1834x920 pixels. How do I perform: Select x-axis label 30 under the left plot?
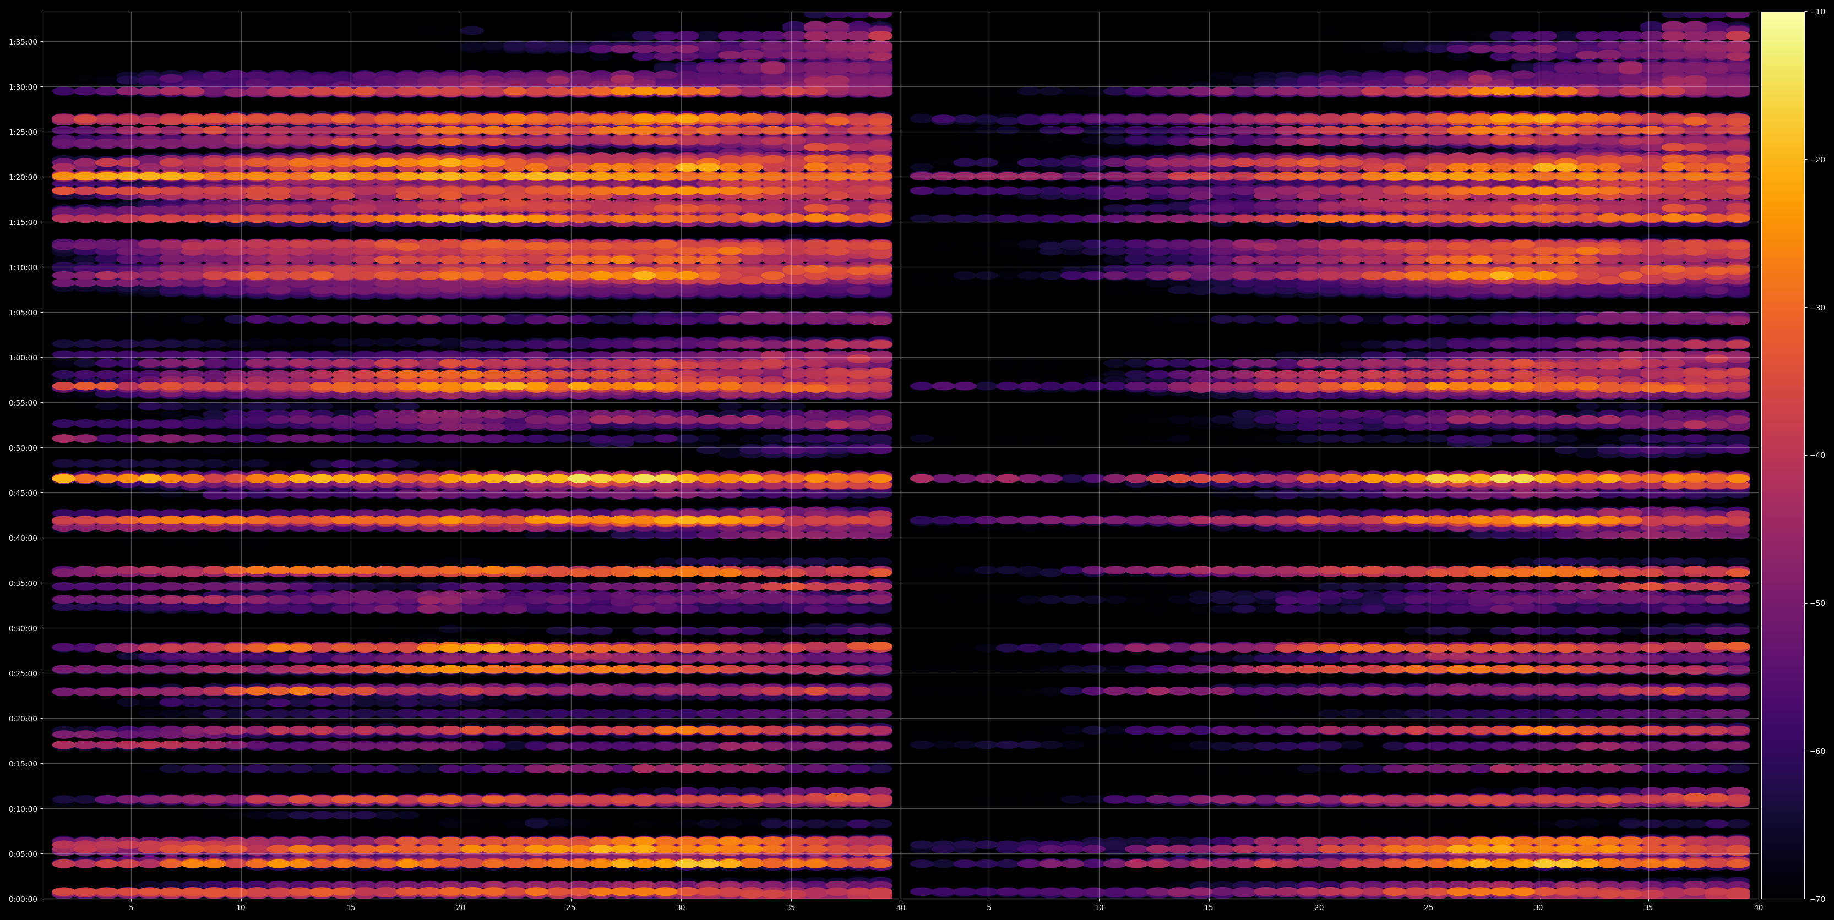[681, 908]
